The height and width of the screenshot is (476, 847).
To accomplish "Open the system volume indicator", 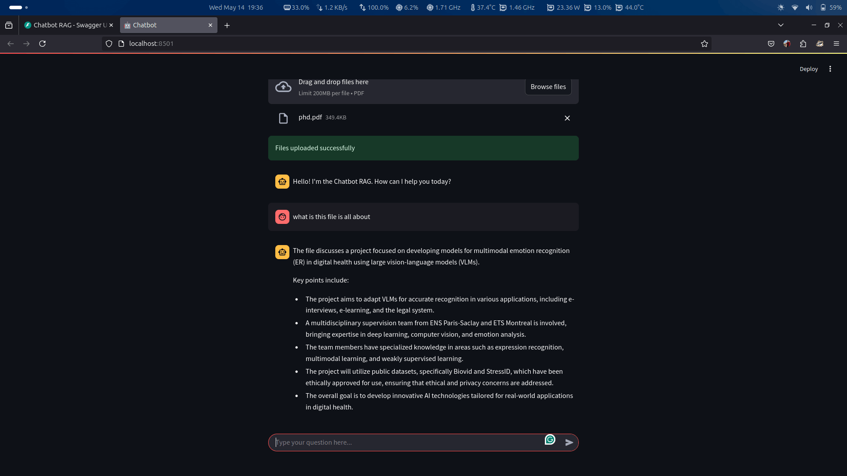I will click(x=809, y=7).
